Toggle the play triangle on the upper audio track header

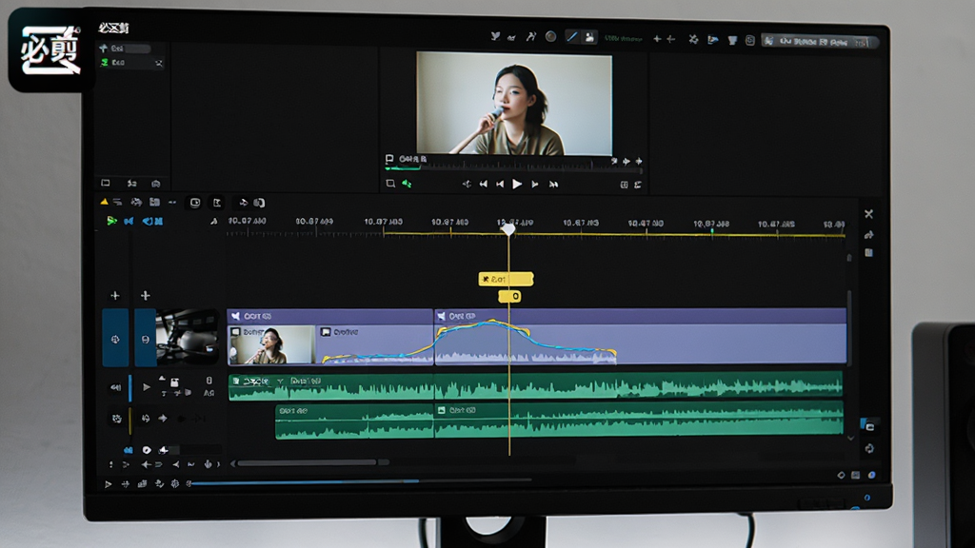point(146,387)
